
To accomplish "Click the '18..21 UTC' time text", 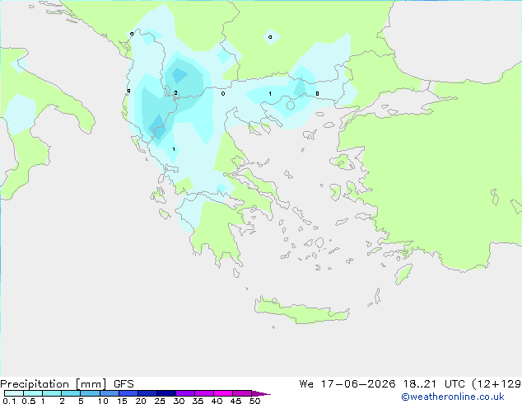I will [436, 384].
